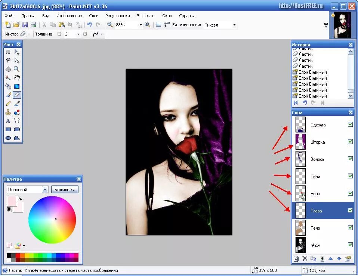Select the Move Selected Pixels tool

(17, 52)
